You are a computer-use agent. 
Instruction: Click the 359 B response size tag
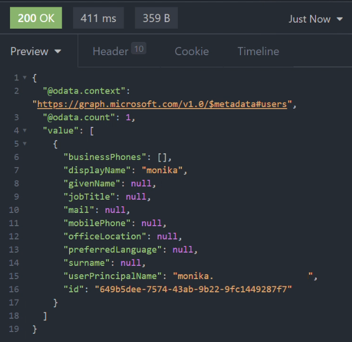pyautogui.click(x=156, y=18)
